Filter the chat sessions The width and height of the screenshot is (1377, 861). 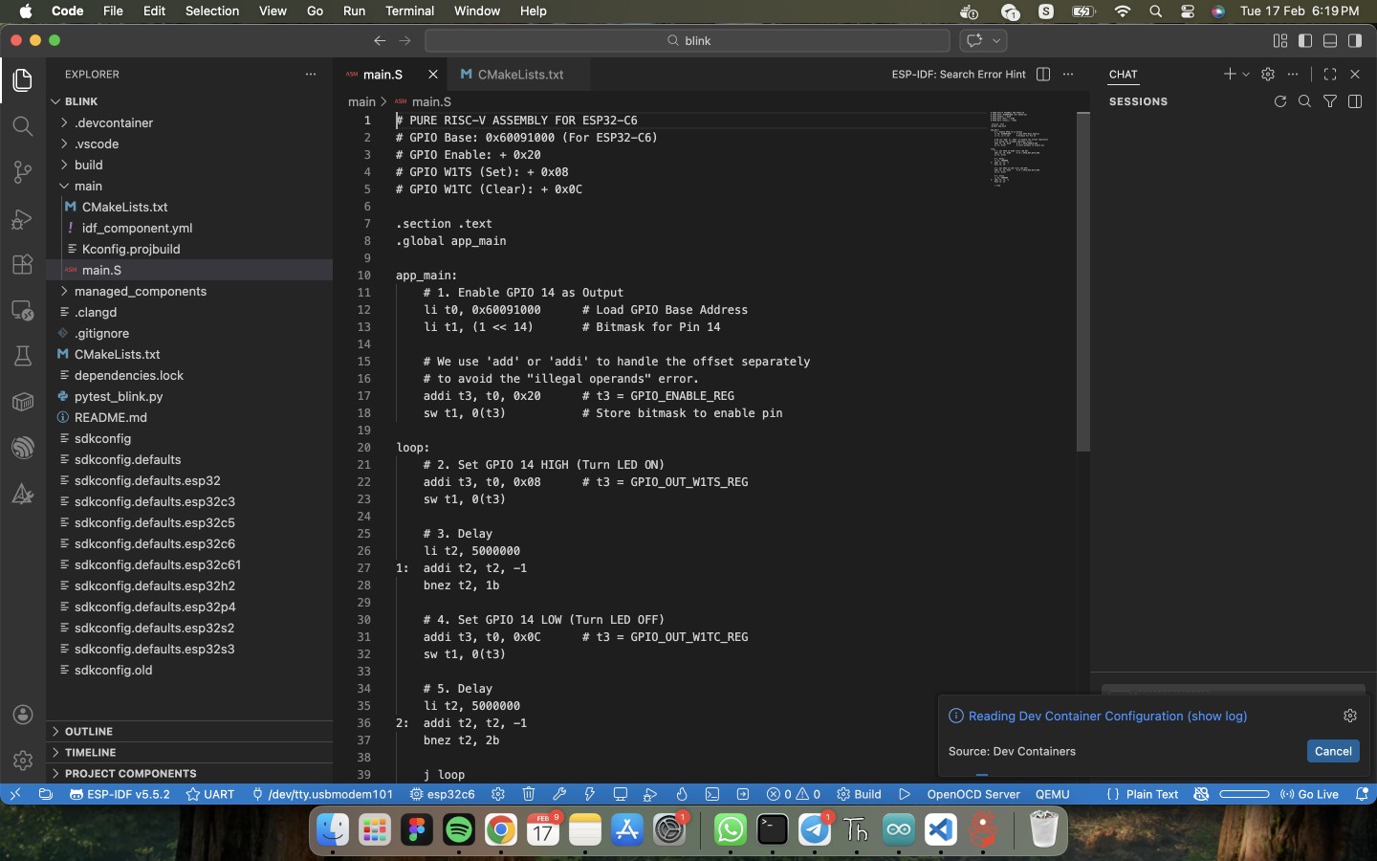pyautogui.click(x=1330, y=101)
